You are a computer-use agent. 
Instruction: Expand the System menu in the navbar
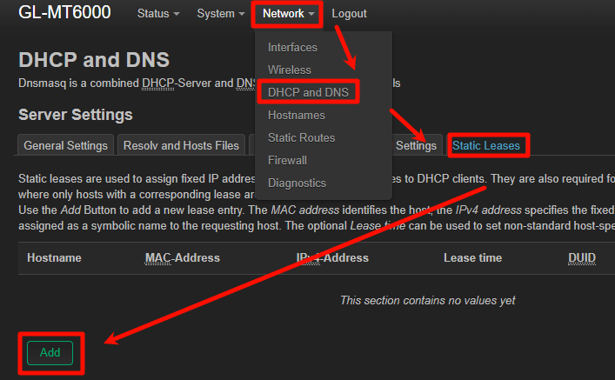pyautogui.click(x=221, y=14)
